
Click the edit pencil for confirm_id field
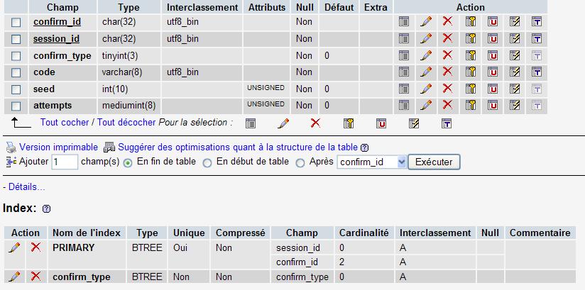(x=426, y=21)
